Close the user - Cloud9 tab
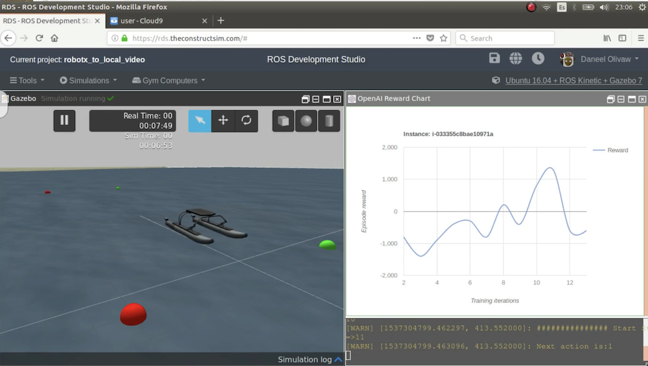 tap(205, 21)
